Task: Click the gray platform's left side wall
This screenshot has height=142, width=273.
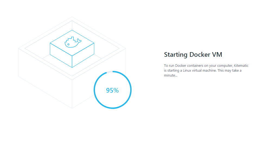Action: pos(45,78)
